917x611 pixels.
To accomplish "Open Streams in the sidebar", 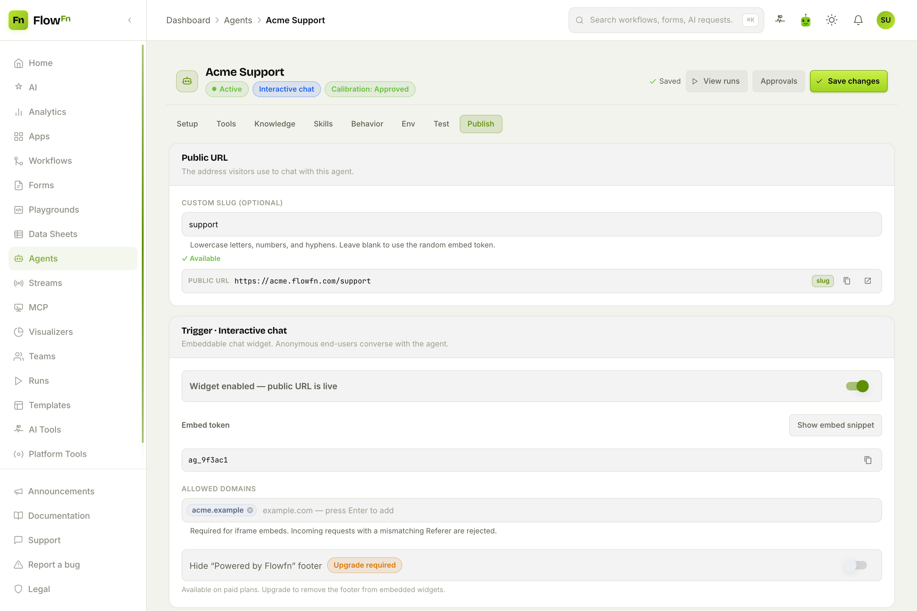I will 73,283.
